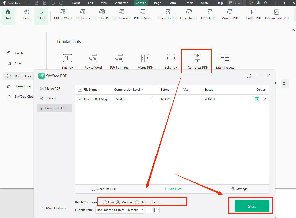
Task: Launch Split PDF from Popular Tools
Action: (171, 61)
